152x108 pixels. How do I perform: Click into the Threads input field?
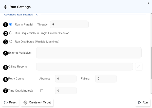tap(69, 25)
